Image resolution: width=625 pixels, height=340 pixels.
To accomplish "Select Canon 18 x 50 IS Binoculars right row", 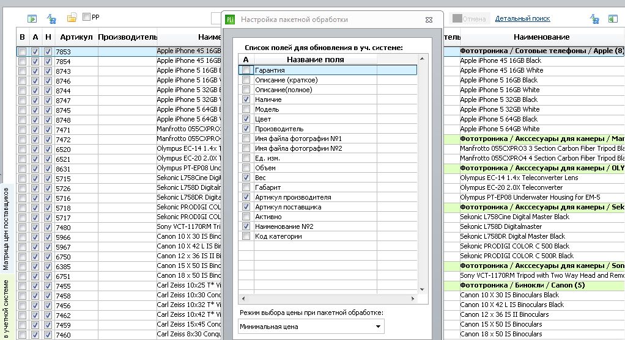I will click(x=542, y=334).
